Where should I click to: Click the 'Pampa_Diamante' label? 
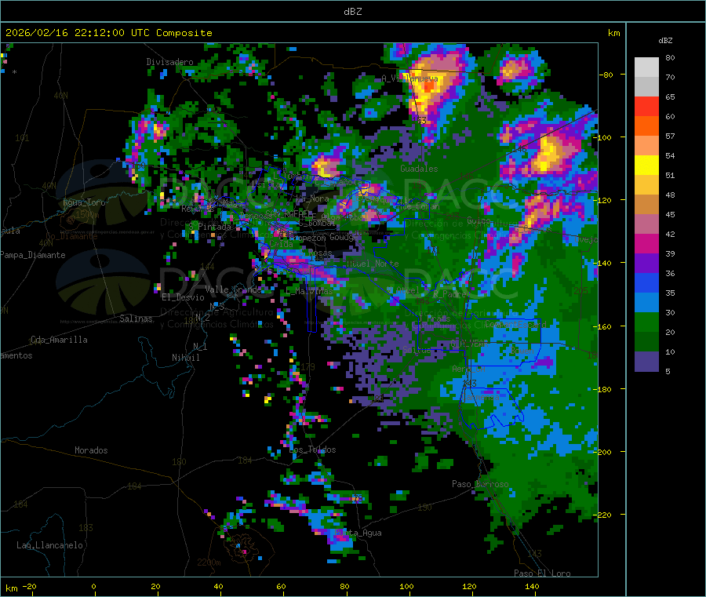coord(32,255)
